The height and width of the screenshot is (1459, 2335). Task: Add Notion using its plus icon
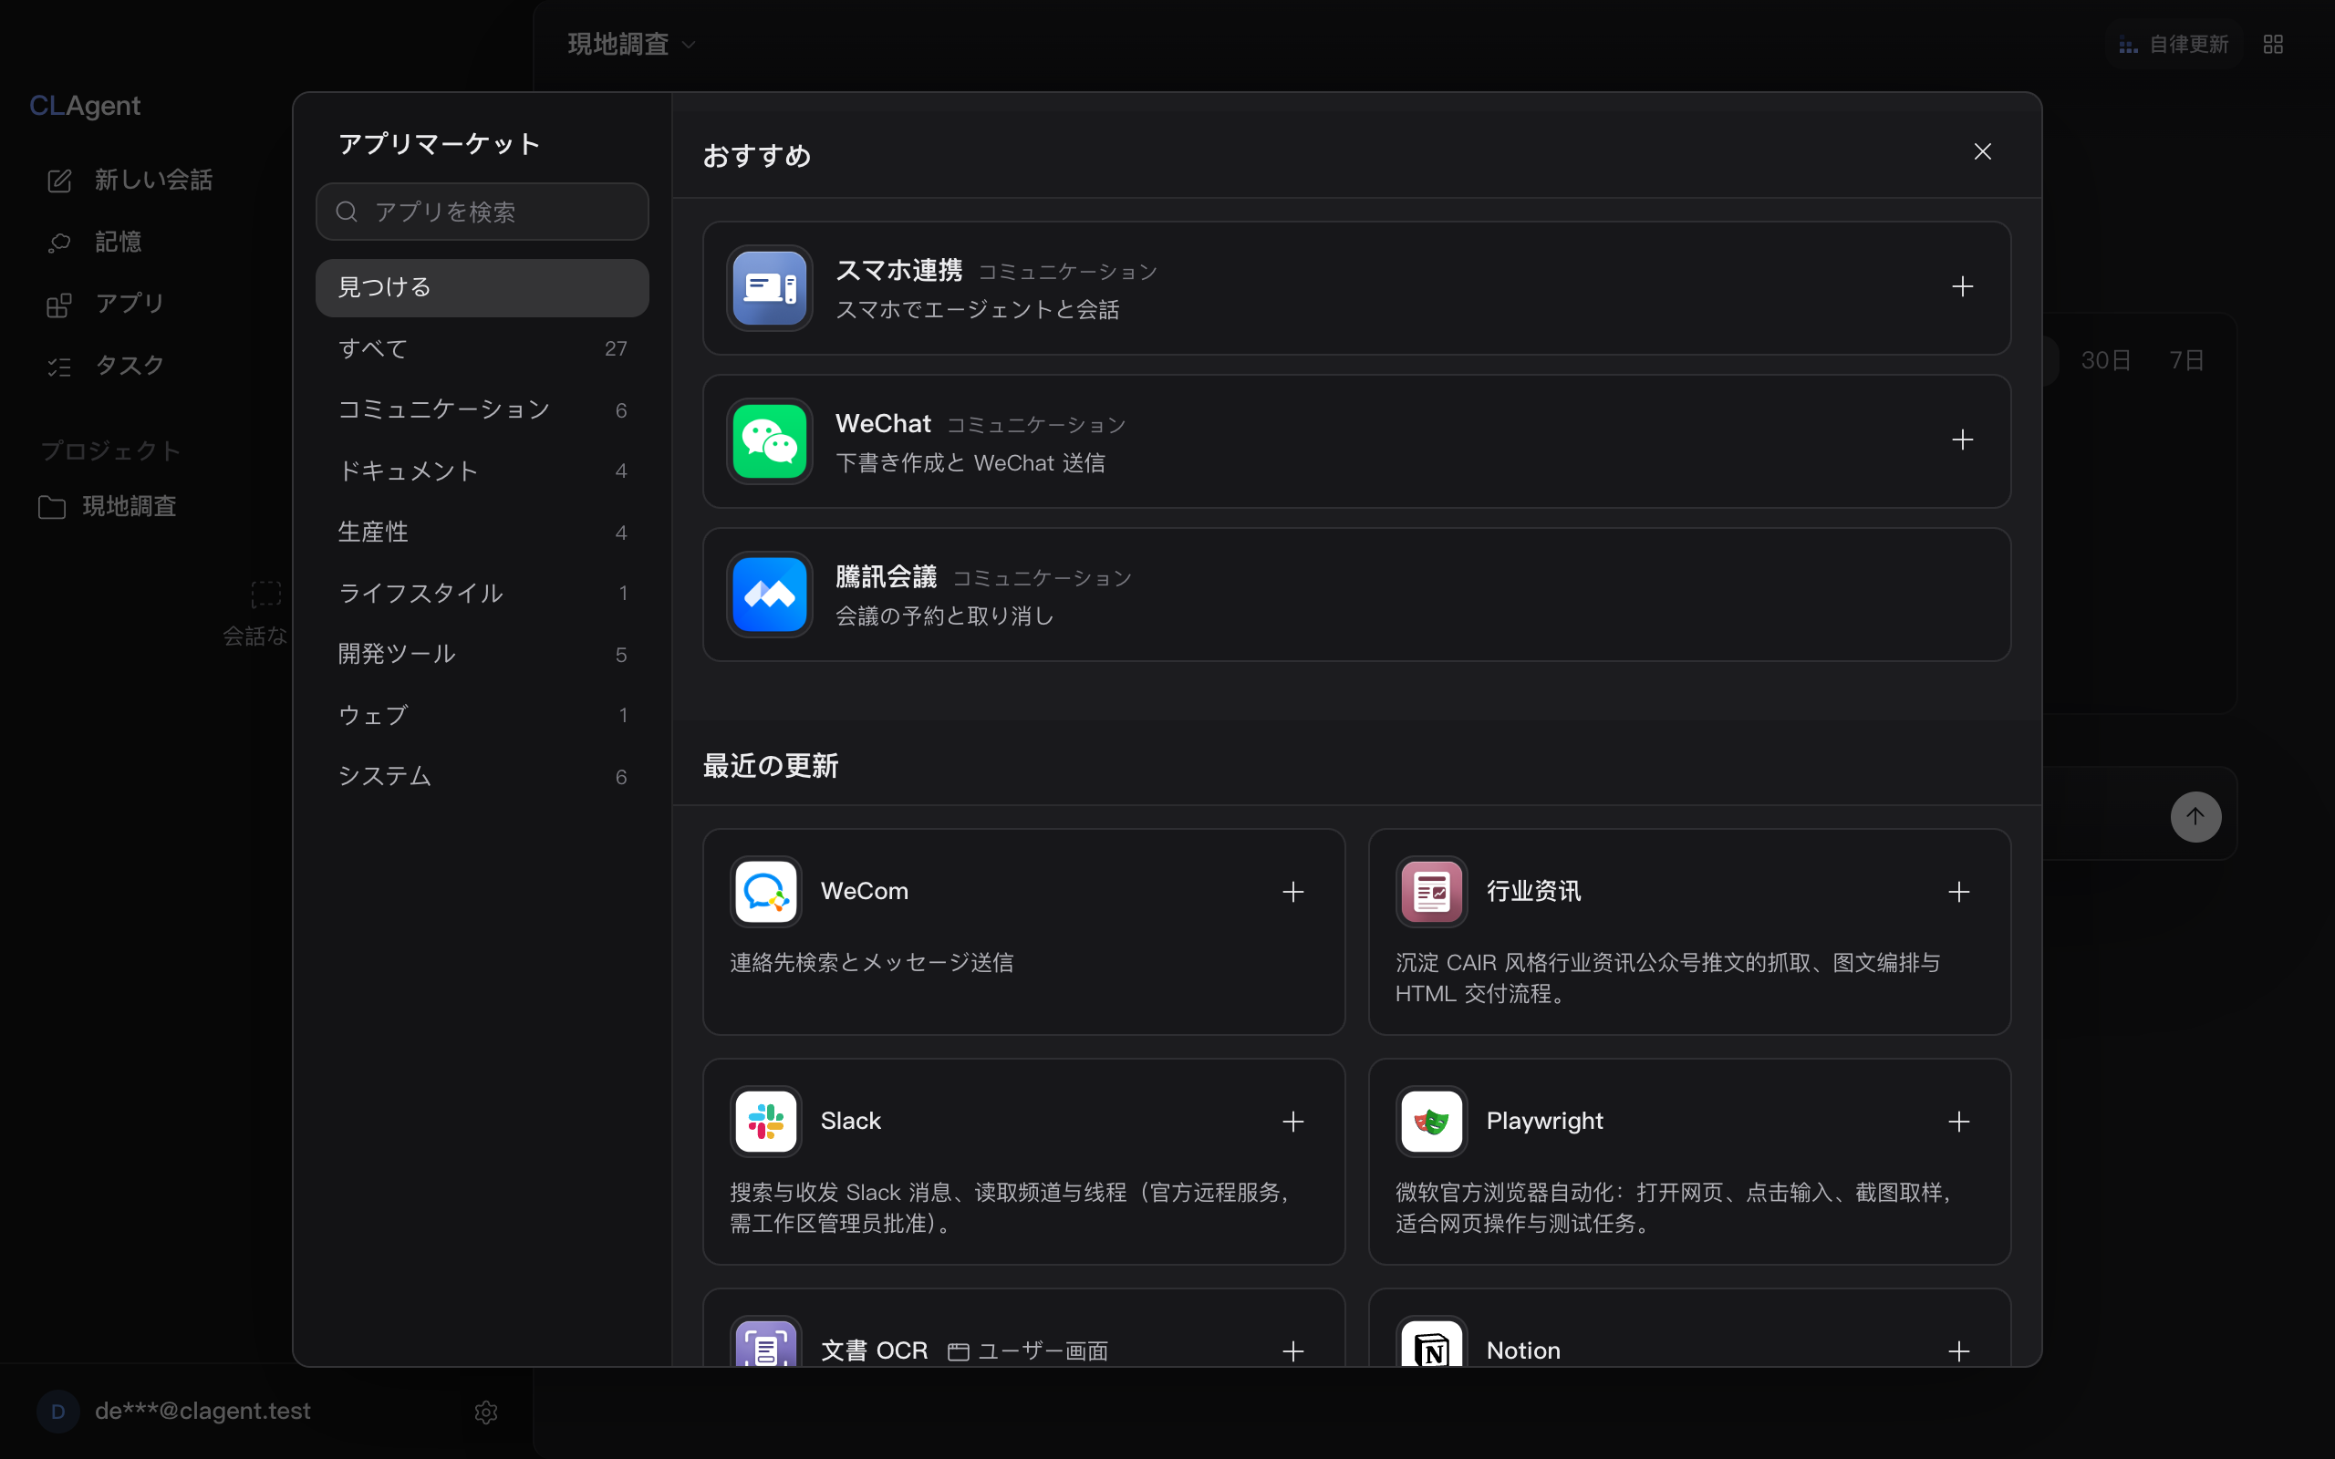1958,1350
